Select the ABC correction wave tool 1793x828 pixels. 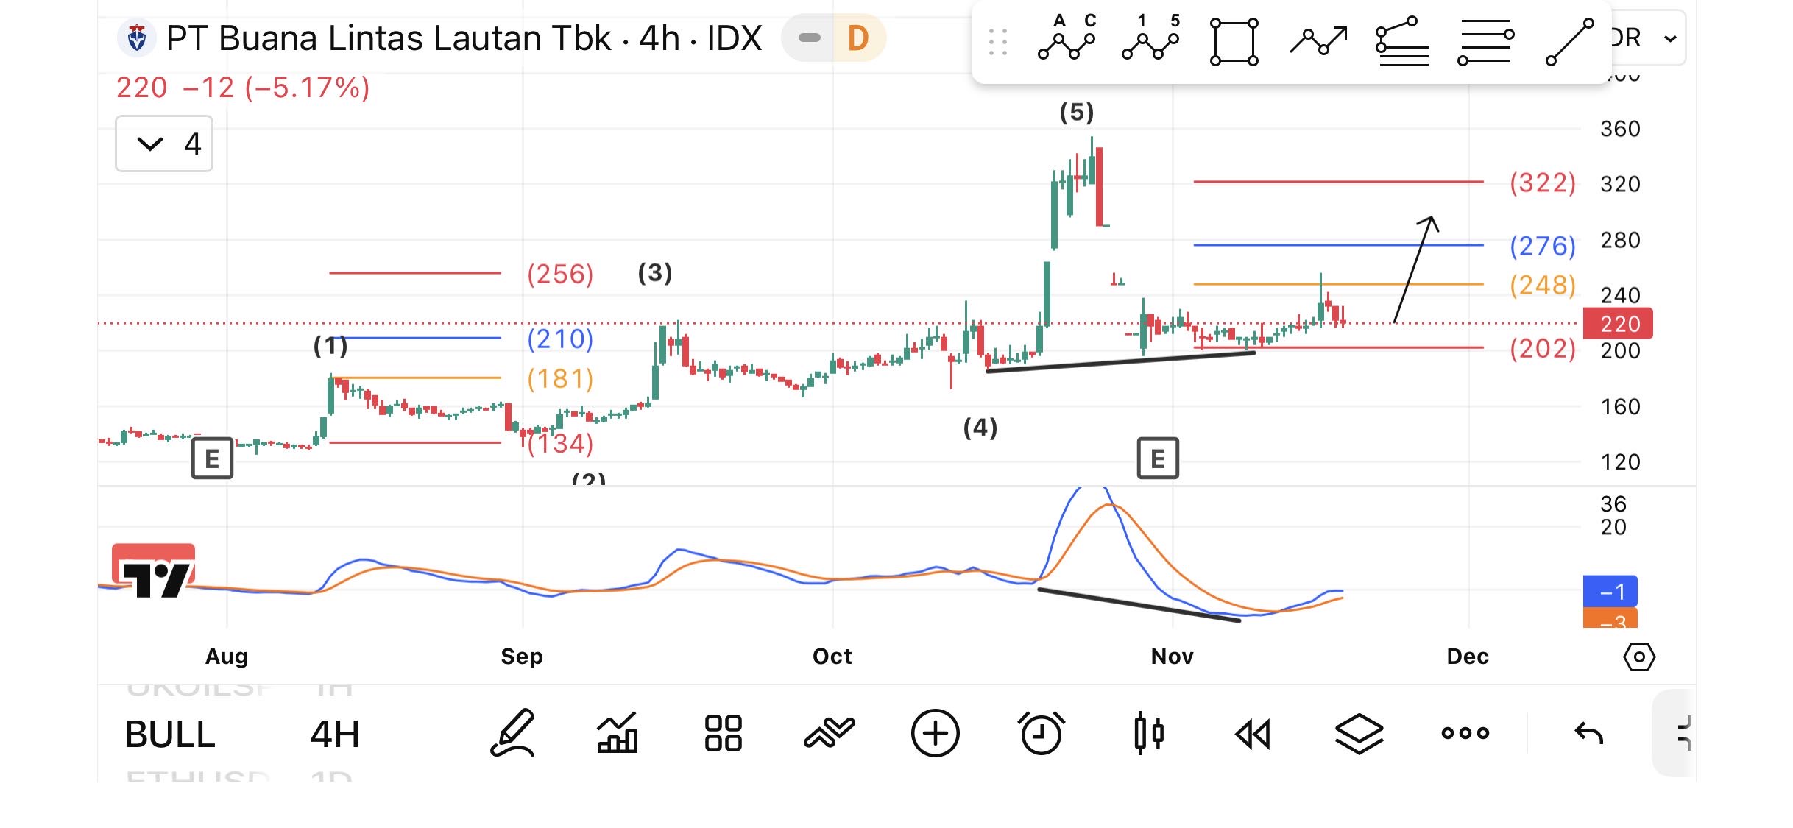(1067, 38)
